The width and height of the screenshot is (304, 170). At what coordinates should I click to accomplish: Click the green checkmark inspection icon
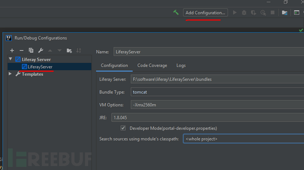click(301, 30)
